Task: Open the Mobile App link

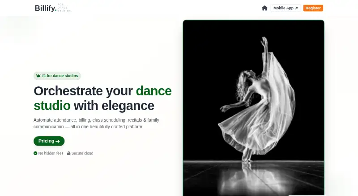Action: [286, 8]
